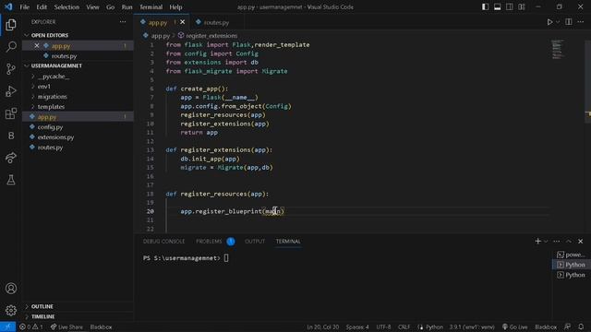Open the Blackbox sidebar icon
This screenshot has width=591, height=332.
(11, 136)
